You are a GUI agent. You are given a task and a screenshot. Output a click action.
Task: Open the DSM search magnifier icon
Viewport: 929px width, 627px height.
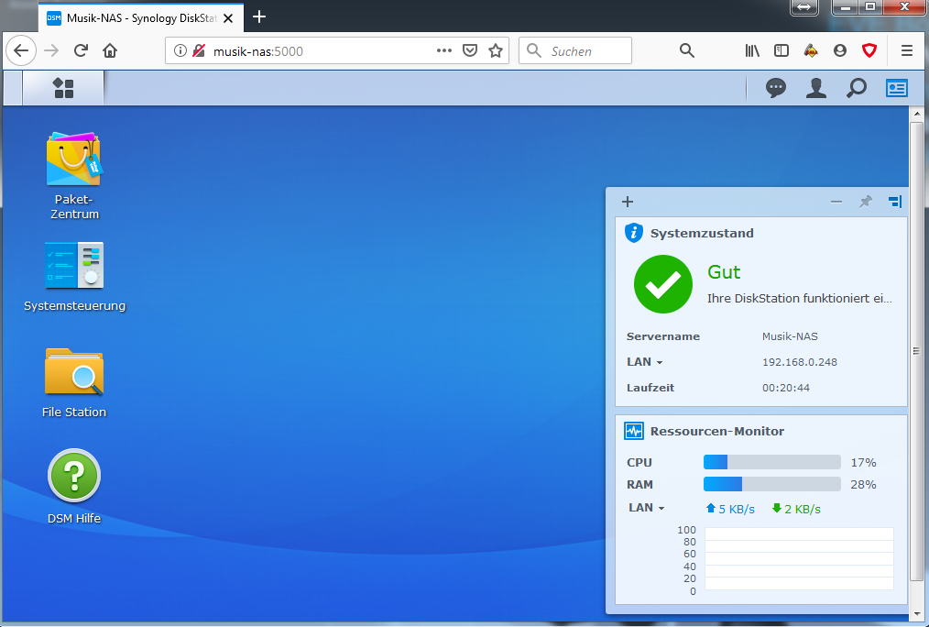point(856,88)
